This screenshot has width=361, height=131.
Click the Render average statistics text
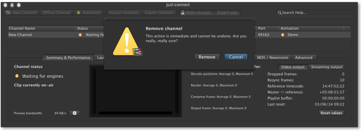click(x=214, y=85)
